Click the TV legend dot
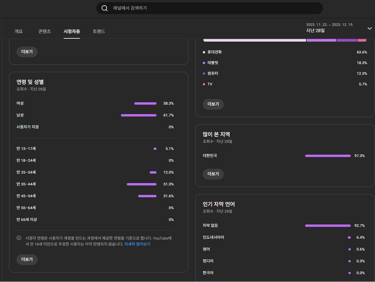The width and height of the screenshot is (375, 282). pos(204,84)
